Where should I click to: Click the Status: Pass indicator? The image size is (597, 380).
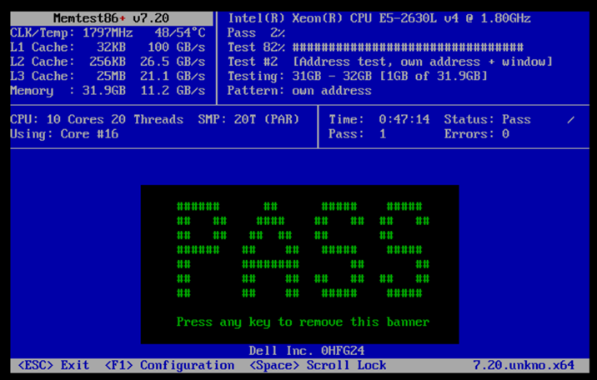(x=487, y=119)
